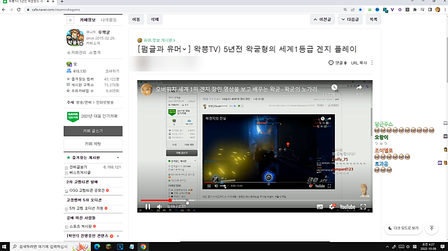Viewport: 448px width, 251px height.
Task: Click the YouTube share arrow icon
Action: tap(359, 87)
